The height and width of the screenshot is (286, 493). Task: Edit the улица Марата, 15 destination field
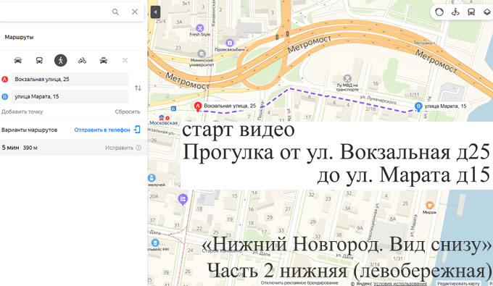70,96
